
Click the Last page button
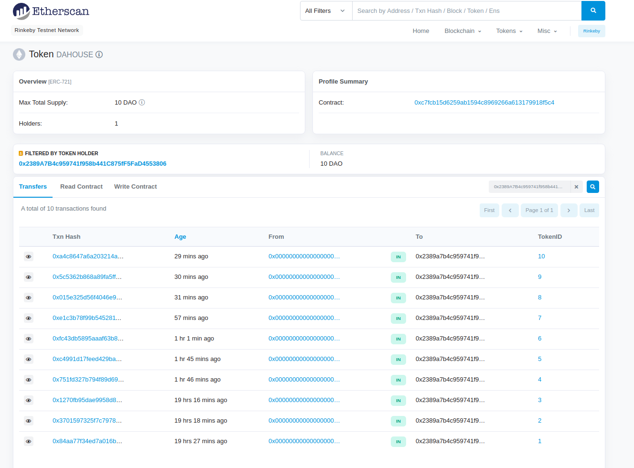589,210
